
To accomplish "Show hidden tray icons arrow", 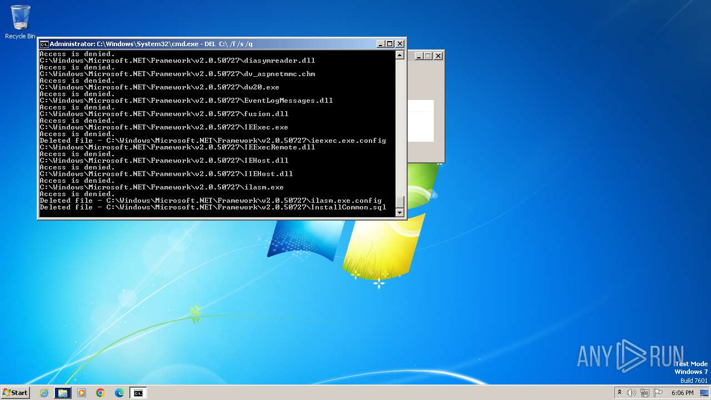I will [x=619, y=393].
